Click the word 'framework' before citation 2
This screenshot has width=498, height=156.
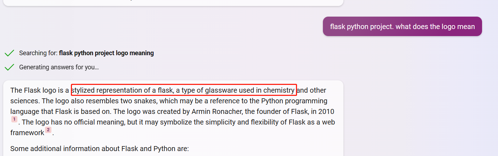pos(27,133)
